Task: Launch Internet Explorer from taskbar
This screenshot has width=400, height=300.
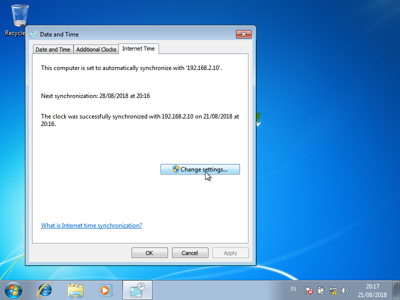Action: (x=45, y=290)
